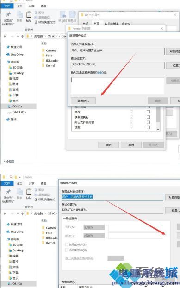Open the 描述(D) 起始为 dropdown
The image size is (180, 288).
tap(94, 236)
